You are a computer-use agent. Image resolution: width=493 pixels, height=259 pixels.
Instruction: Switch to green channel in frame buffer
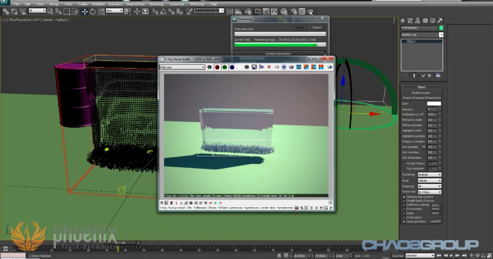pos(224,67)
